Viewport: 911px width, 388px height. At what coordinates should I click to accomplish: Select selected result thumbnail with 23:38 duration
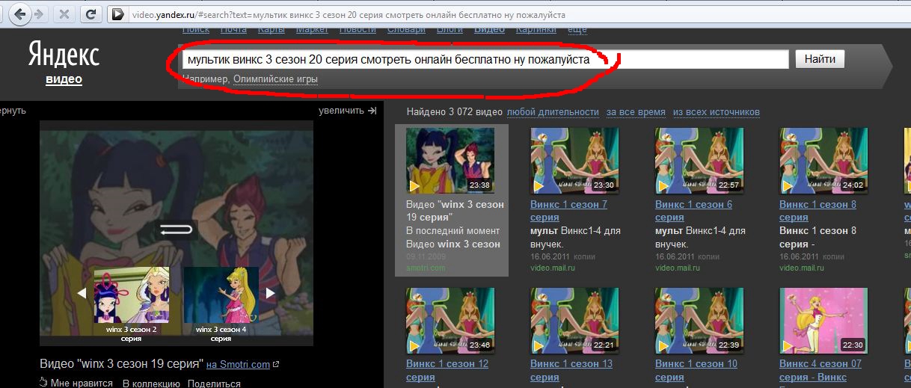point(450,160)
